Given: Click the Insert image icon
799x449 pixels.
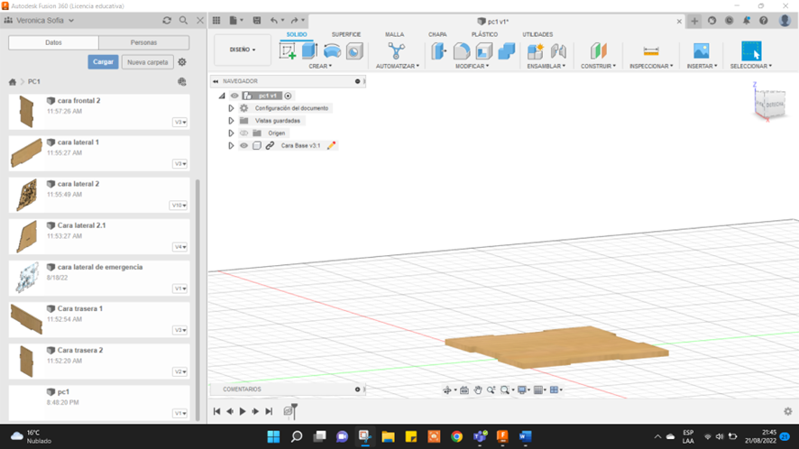Looking at the screenshot, I should [702, 51].
